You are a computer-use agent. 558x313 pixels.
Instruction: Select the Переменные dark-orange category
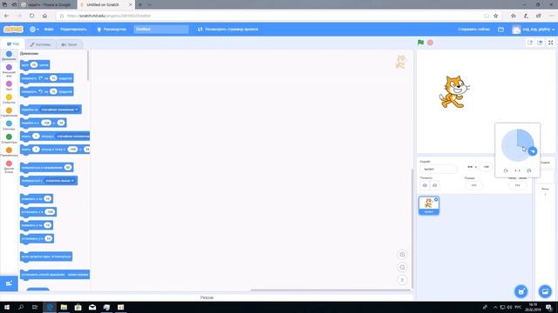[x=9, y=152]
